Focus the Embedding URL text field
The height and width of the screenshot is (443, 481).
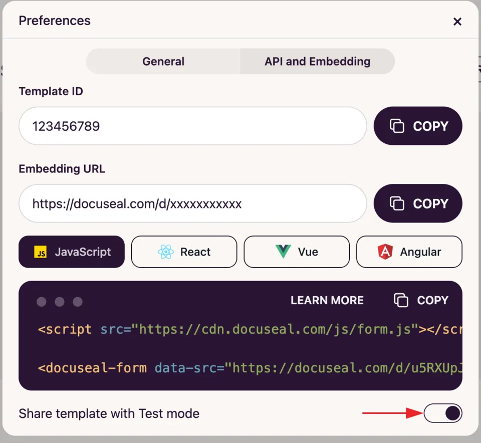pyautogui.click(x=192, y=203)
